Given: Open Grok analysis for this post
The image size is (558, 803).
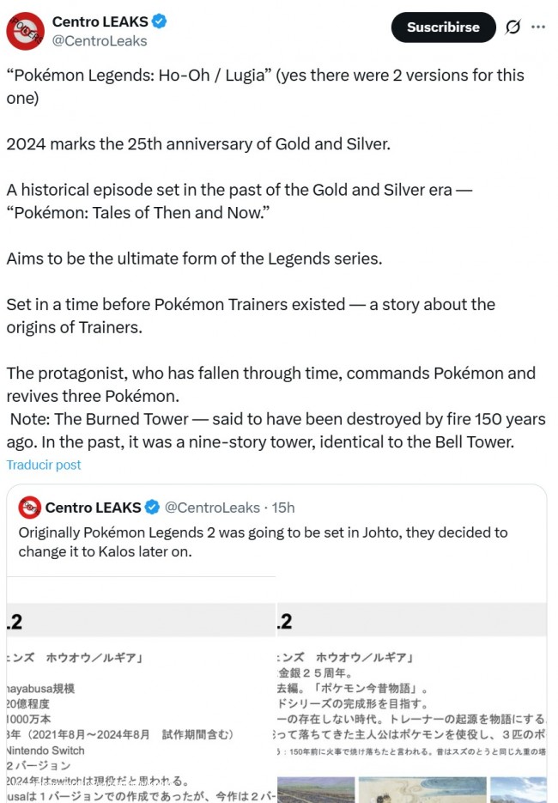Looking at the screenshot, I should pyautogui.click(x=513, y=27).
